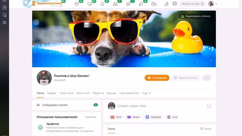Click the smiley 'Нравится' icon

click(x=40, y=127)
